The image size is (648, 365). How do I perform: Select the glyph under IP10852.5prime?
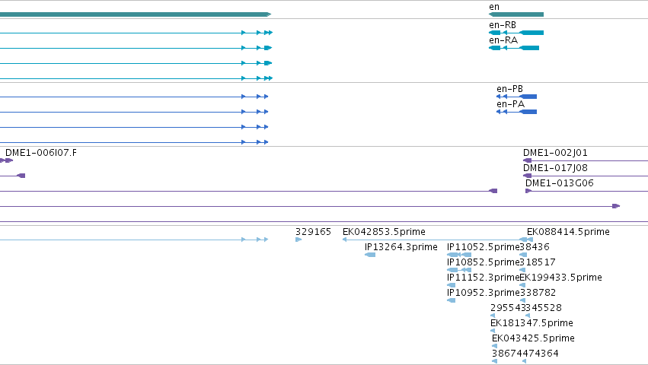459,271
